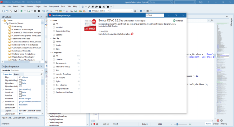Collapse the Categories section
Screen dimensions: 234x127
[x=51, y=52]
